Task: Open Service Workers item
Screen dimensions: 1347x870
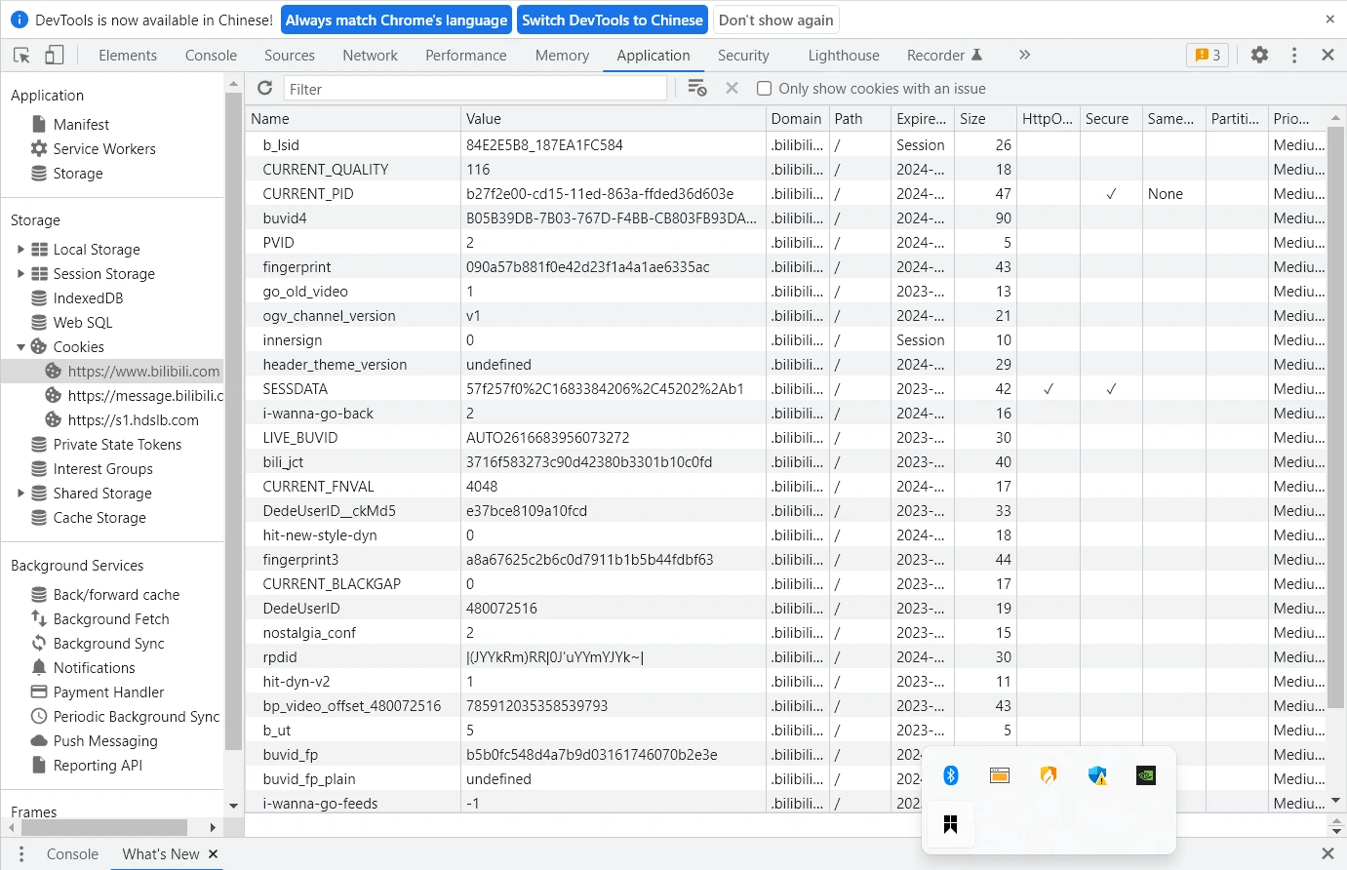Action: (x=104, y=149)
